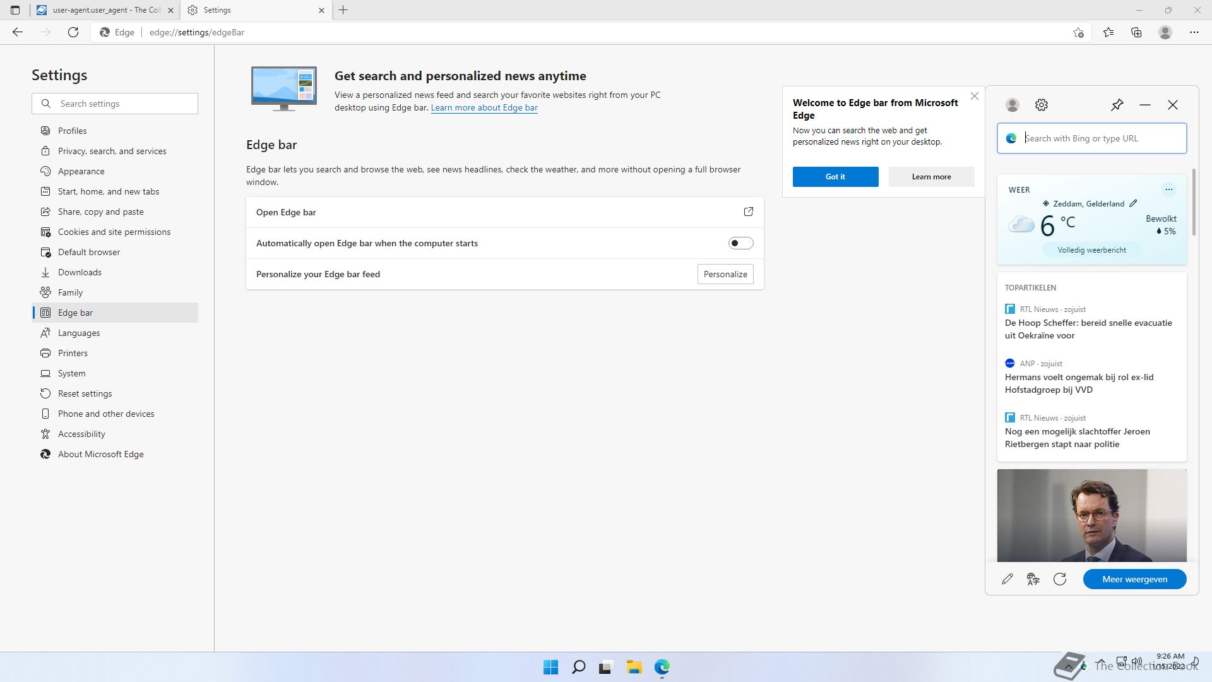Close the Welcome to Edge bar popup
This screenshot has height=682, width=1212.
tap(975, 96)
